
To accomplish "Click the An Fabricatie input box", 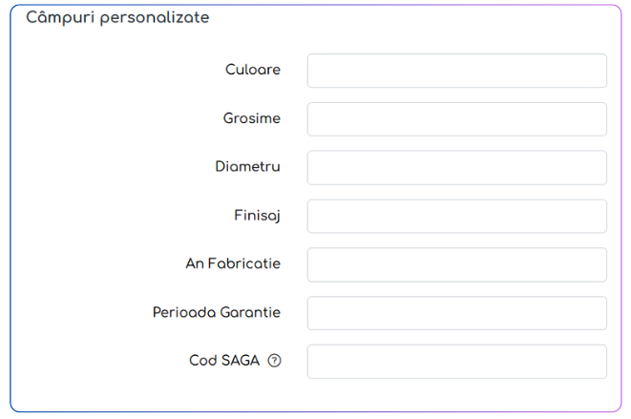I will [456, 264].
